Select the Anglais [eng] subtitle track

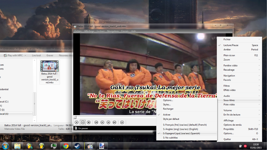pyautogui.click(x=187, y=129)
